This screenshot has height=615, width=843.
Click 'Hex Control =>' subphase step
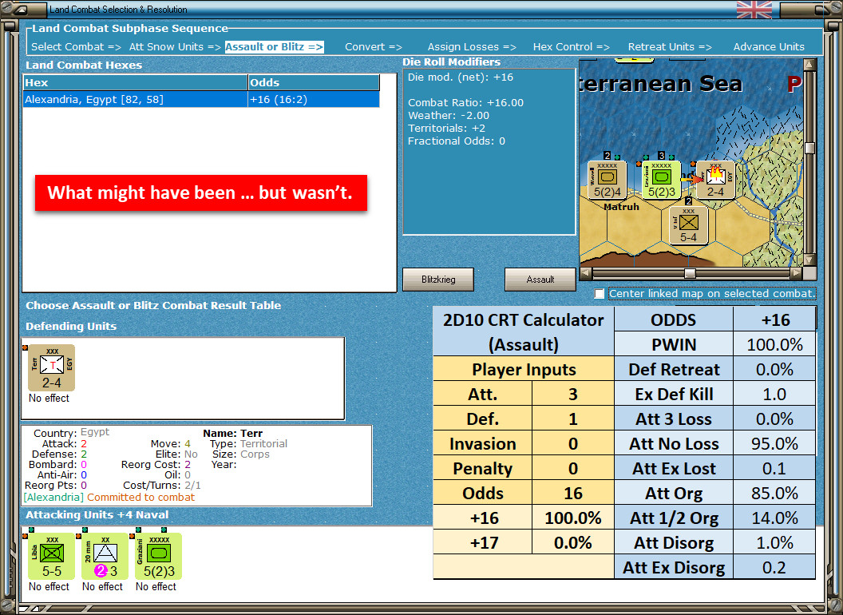[571, 47]
